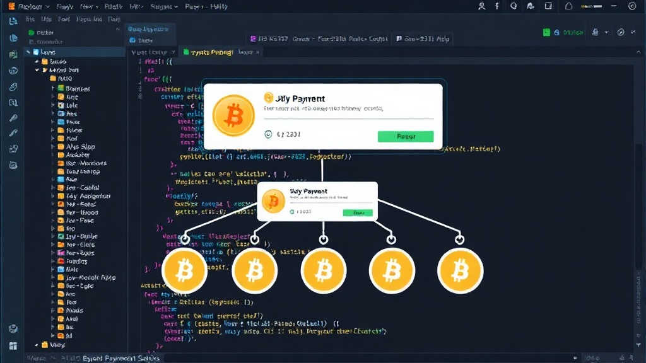Adjust the small bar slider next to bell icon
The height and width of the screenshot is (363, 646).
(x=591, y=6)
